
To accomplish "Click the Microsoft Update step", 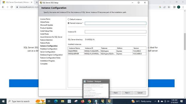I will pos(46,25).
